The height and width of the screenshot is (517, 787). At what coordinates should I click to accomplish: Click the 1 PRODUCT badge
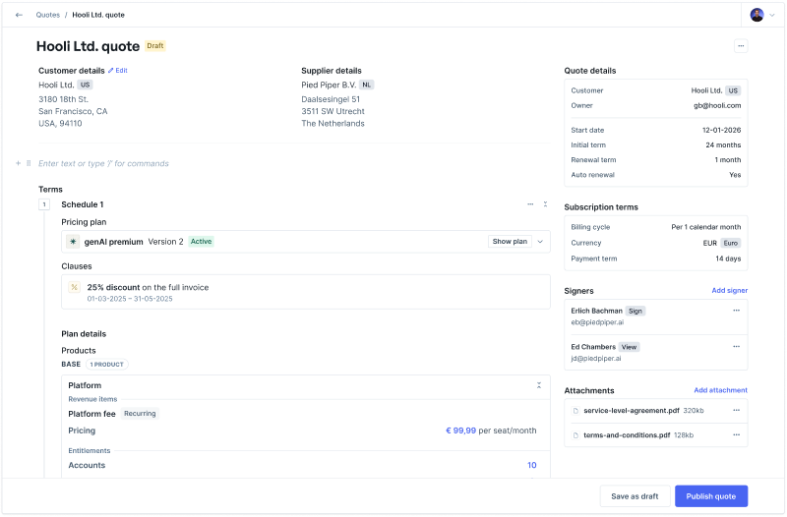click(107, 365)
